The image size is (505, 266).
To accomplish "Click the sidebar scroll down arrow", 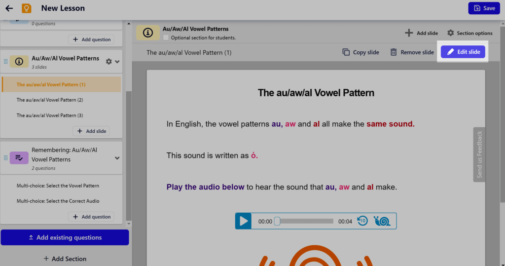I will [x=129, y=224].
